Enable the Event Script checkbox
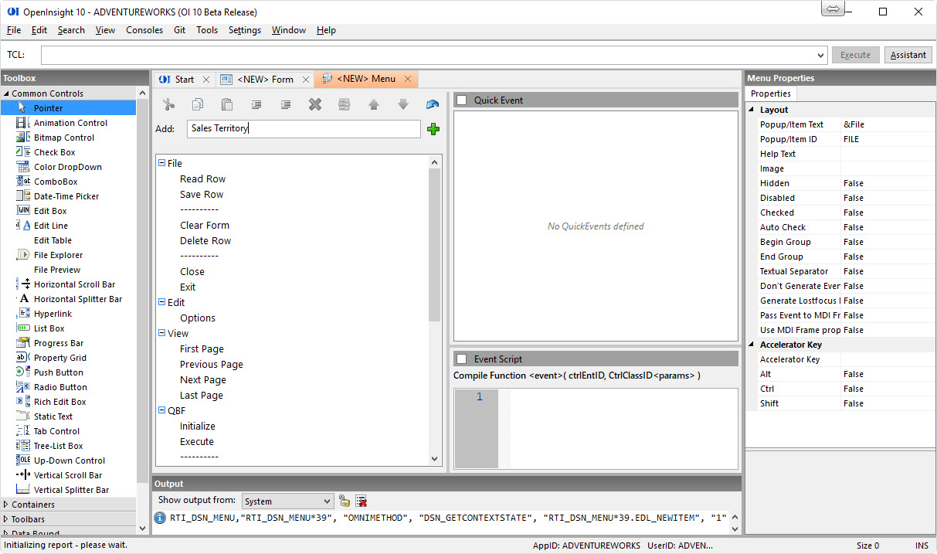Image resolution: width=937 pixels, height=554 pixels. 461,359
